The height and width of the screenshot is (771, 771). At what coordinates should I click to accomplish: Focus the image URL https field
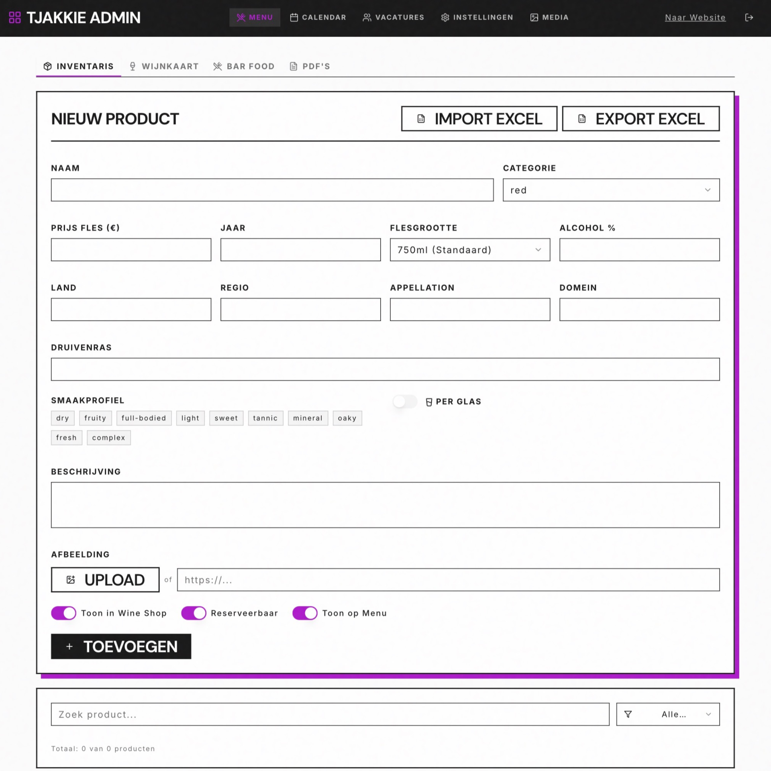tap(448, 579)
